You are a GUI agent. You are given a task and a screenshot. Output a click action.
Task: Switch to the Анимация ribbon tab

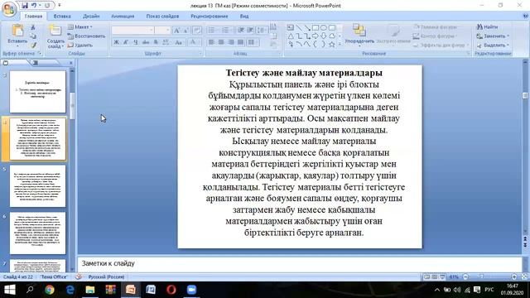[x=123, y=17]
